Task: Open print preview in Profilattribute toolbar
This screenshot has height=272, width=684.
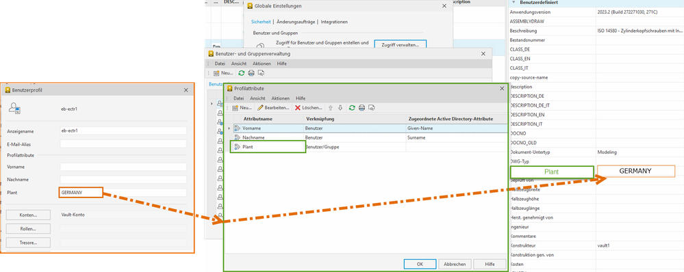Action: coord(372,107)
